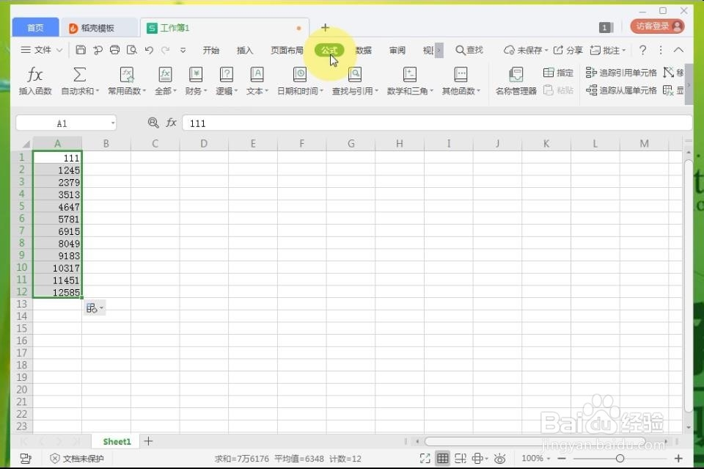
Task: Switch to page break preview mode
Action: coord(462,459)
